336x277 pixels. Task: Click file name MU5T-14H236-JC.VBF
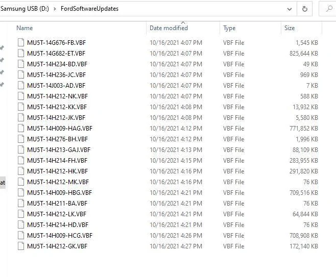click(x=56, y=74)
